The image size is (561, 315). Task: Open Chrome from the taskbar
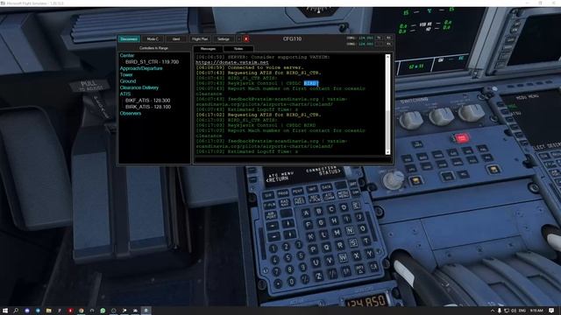click(x=82, y=311)
